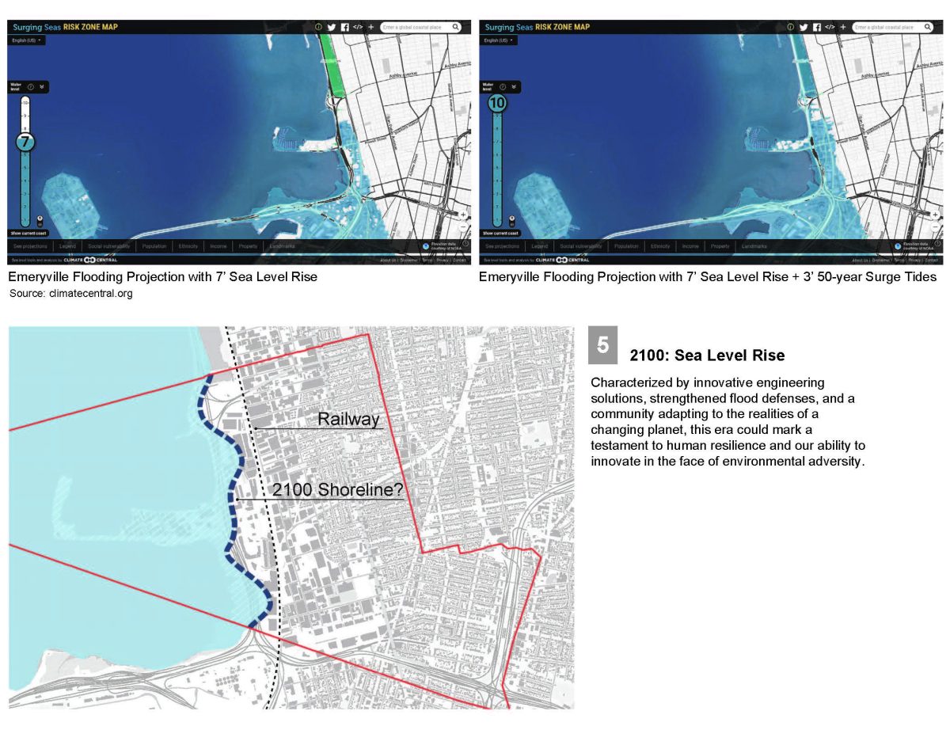This screenshot has height=730, width=950.
Task: Toggle the unit switch beside the left water slider
Action: click(x=40, y=221)
